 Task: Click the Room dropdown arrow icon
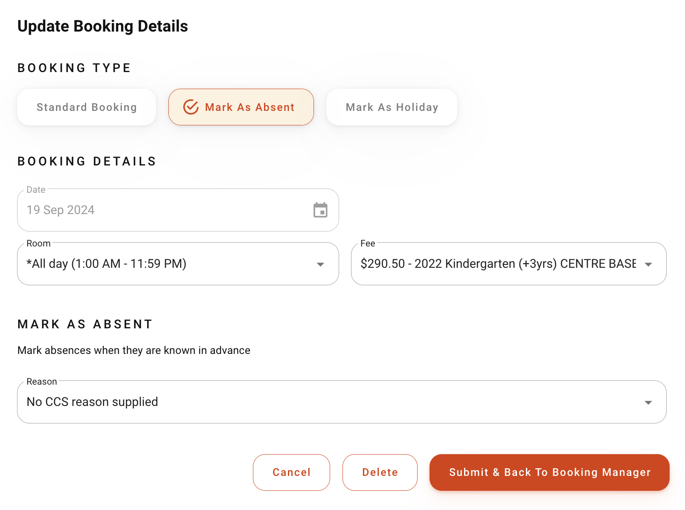[x=321, y=264]
